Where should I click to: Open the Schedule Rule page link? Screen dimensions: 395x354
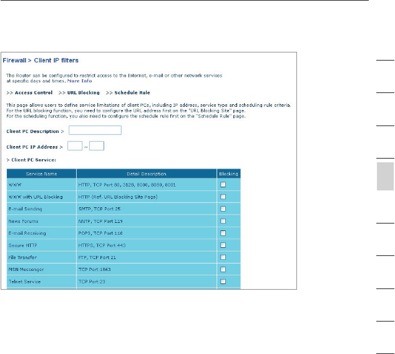[132, 93]
